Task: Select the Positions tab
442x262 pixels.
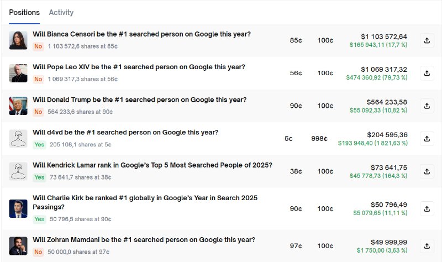Action: [x=24, y=12]
